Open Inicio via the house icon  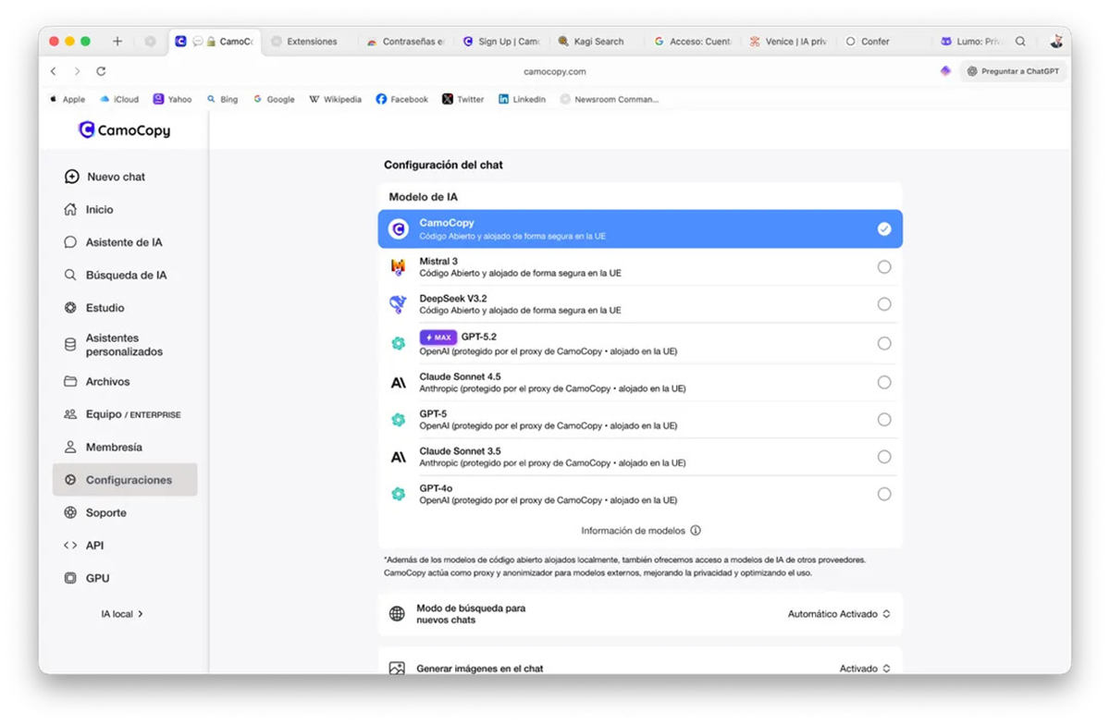point(70,210)
